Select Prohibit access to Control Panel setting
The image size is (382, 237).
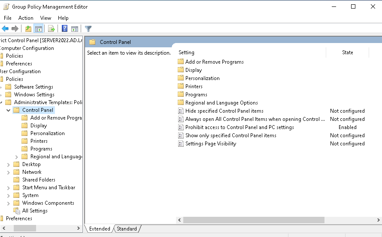(240, 127)
